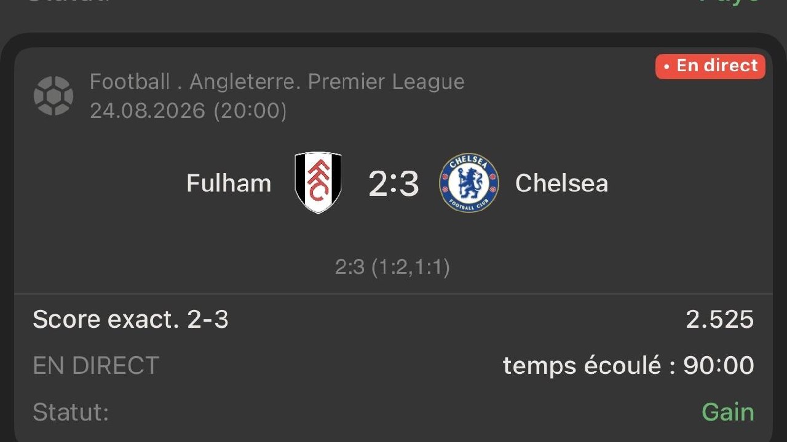Tap the bet card empty area below team names
This screenshot has height=442, width=787.
pos(393,236)
